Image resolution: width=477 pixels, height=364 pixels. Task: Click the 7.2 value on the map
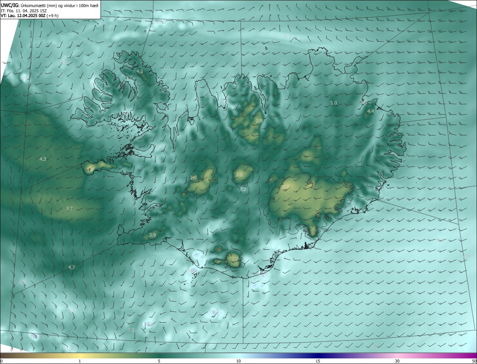tap(243, 189)
